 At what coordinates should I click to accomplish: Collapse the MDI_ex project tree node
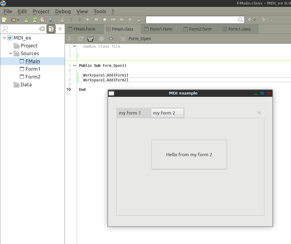(x=4, y=38)
